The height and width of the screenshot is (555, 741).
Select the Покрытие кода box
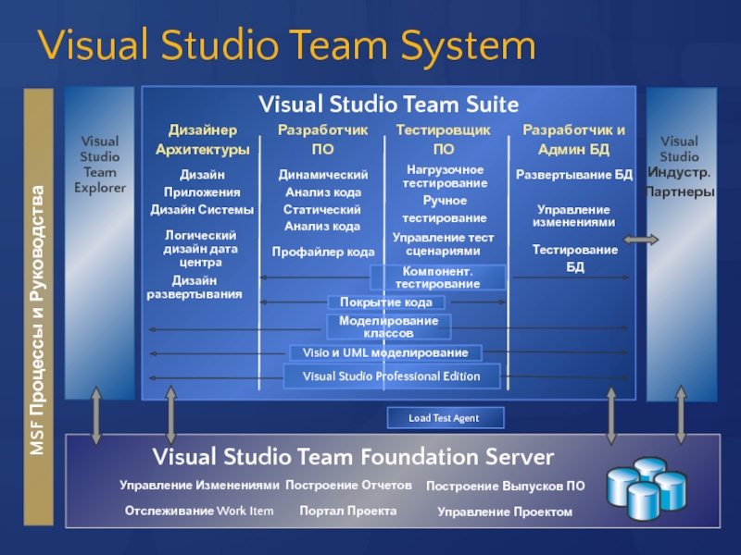386,302
